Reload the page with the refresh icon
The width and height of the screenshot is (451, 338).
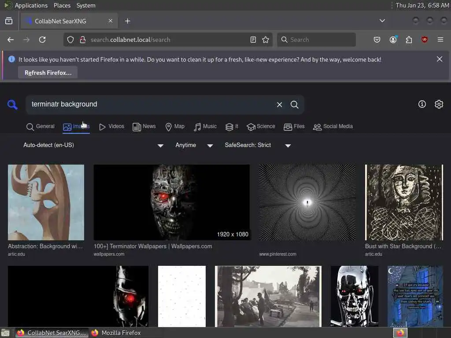[42, 40]
